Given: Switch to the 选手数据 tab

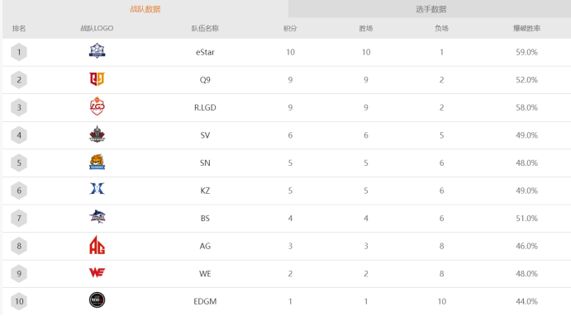Looking at the screenshot, I should tap(431, 9).
